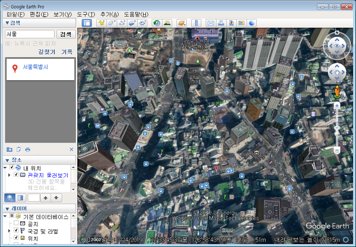Add search results to My Places folder icon
The image size is (356, 247).
click(9, 150)
